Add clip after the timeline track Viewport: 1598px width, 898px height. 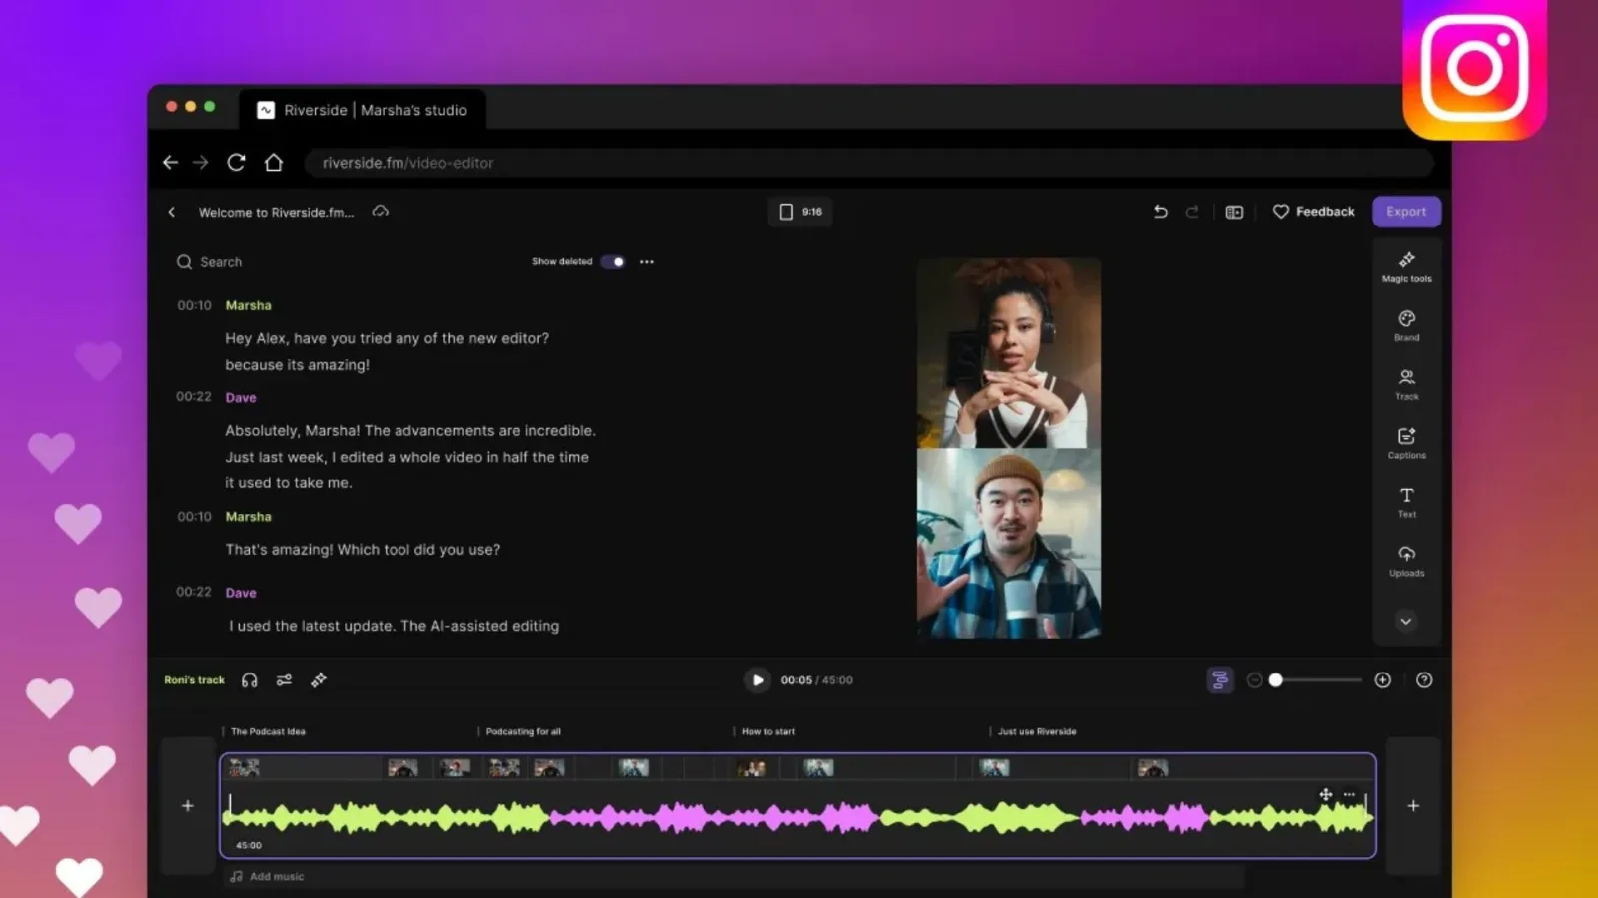click(x=1413, y=806)
